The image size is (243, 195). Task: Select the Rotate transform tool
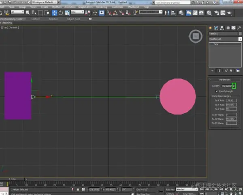pyautogui.click(x=61, y=13)
